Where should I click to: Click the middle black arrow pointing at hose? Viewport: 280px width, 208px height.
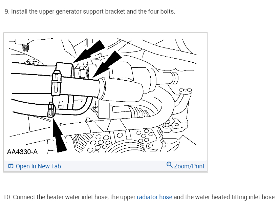[x=107, y=64]
